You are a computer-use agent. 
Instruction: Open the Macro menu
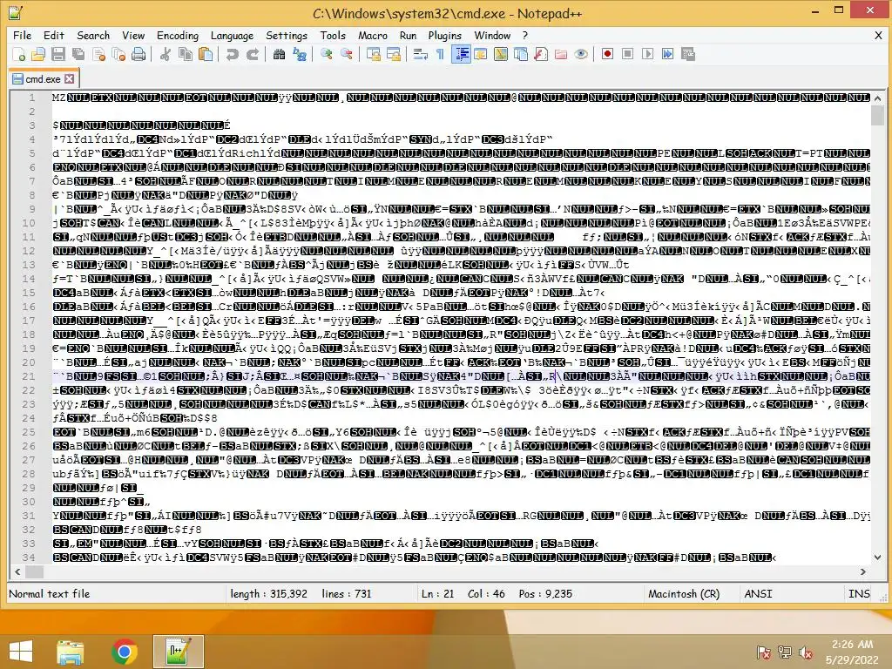373,35
